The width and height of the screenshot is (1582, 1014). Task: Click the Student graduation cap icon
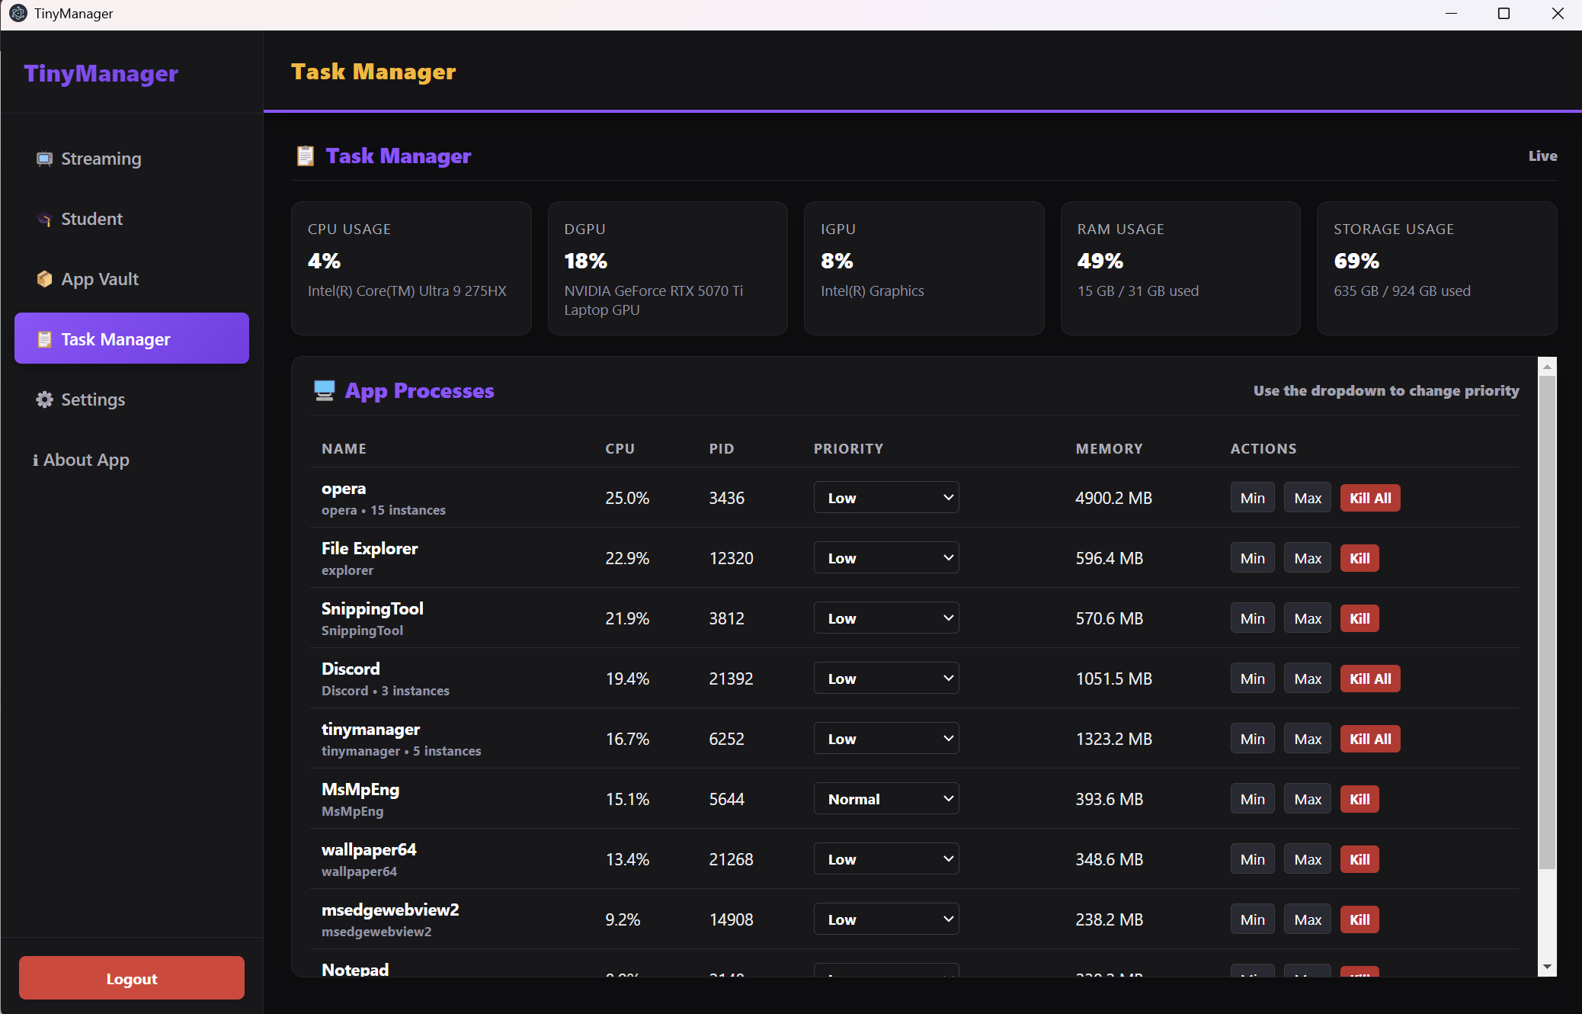pyautogui.click(x=44, y=220)
